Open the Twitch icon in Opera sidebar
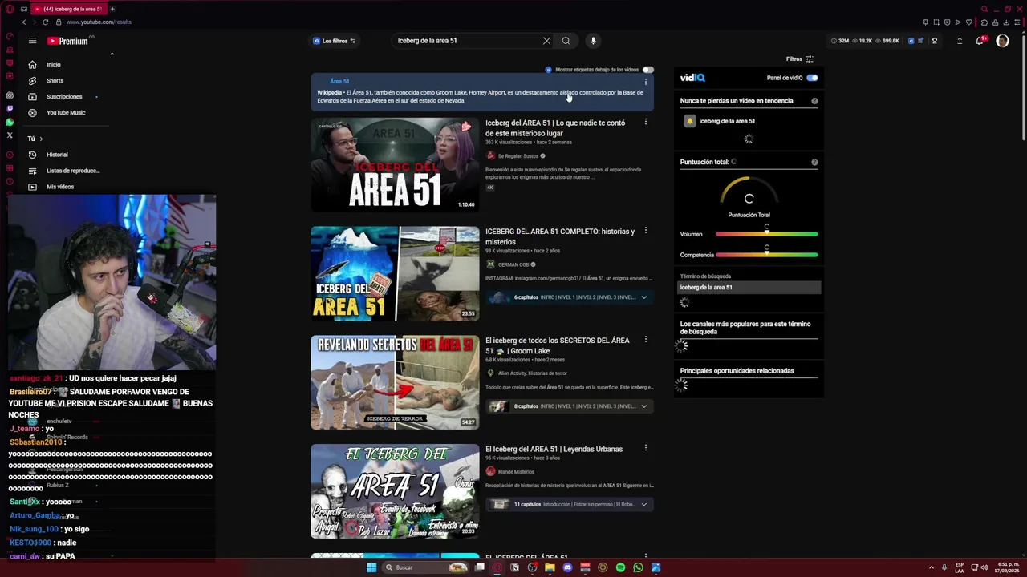The image size is (1027, 577). click(10, 108)
